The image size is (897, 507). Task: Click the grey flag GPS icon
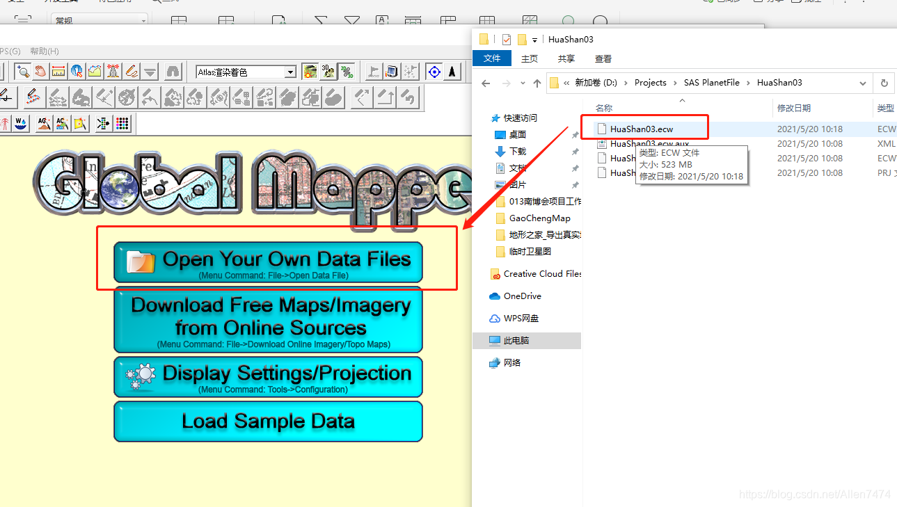pyautogui.click(x=374, y=72)
